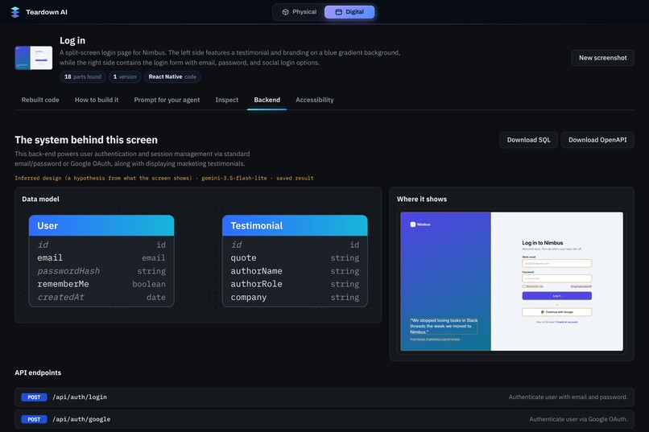Select the Backend tab

click(x=267, y=100)
